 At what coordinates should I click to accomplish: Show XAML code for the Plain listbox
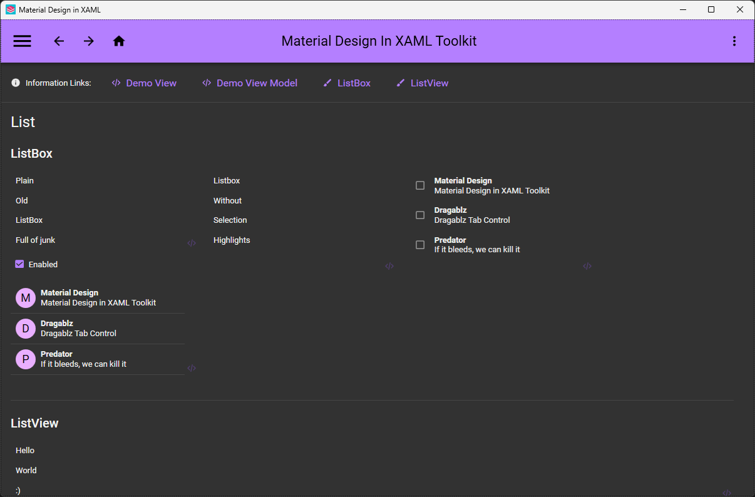coord(192,243)
